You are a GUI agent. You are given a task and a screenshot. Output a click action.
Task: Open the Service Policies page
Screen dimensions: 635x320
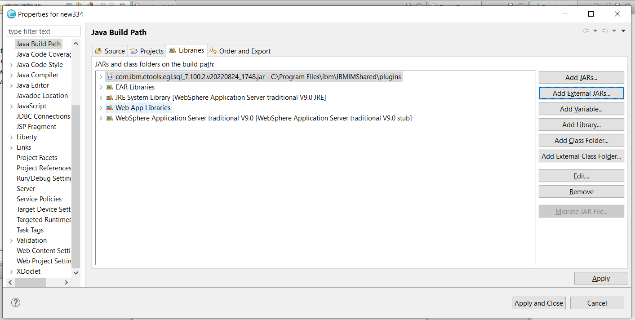tap(39, 199)
